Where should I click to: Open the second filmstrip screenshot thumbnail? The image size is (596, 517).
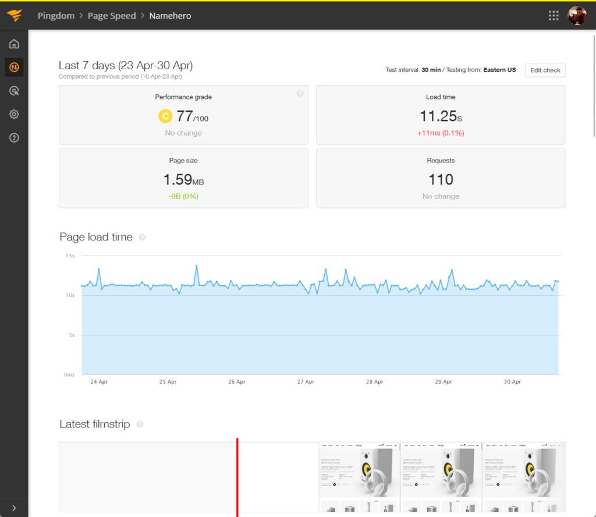441,477
